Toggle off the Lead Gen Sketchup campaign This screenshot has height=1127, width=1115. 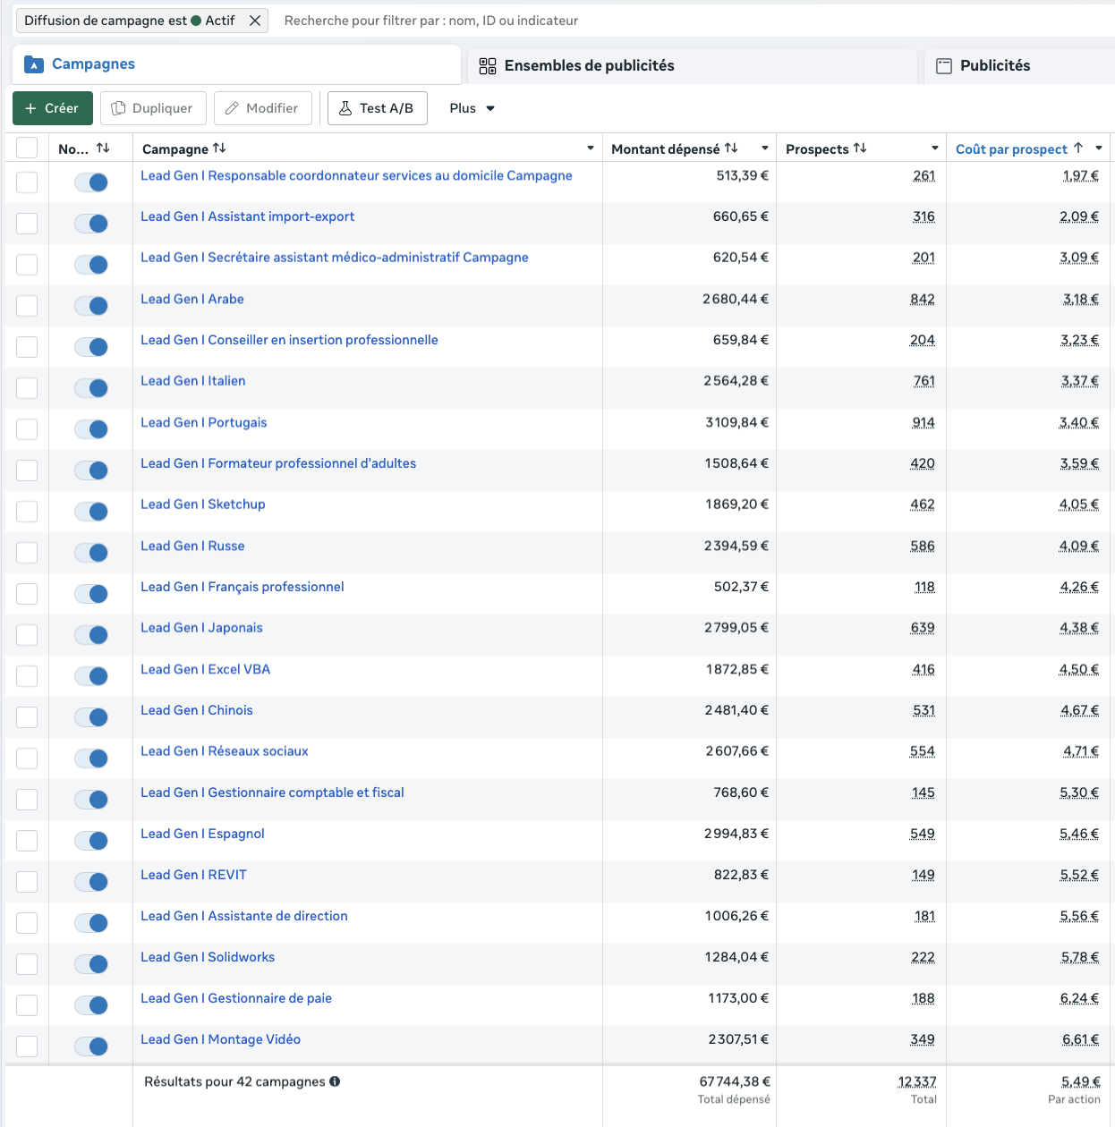[91, 512]
